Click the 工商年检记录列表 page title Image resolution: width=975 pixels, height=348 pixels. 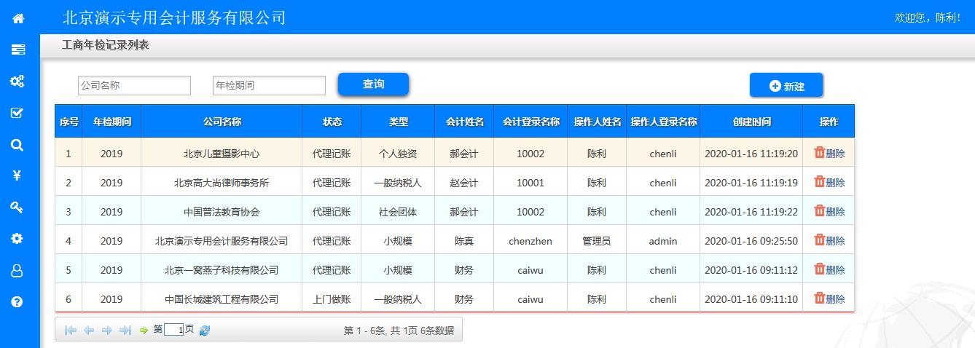point(106,45)
